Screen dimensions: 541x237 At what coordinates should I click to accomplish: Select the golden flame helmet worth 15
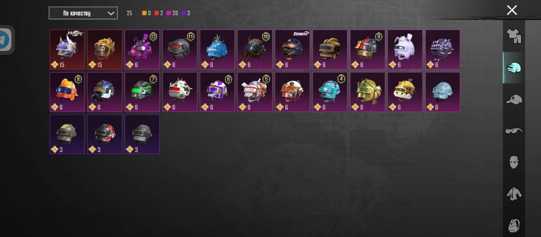pyautogui.click(x=104, y=49)
